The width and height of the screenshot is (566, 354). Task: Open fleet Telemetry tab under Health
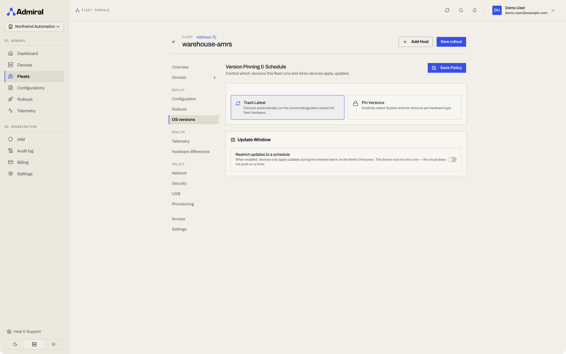(194, 141)
